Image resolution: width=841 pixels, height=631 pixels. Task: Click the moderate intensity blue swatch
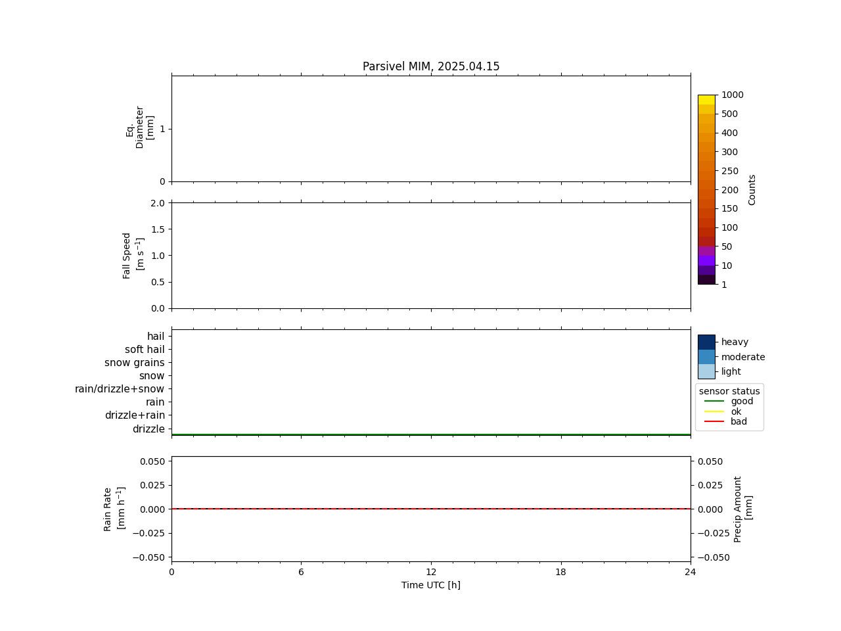click(x=706, y=357)
